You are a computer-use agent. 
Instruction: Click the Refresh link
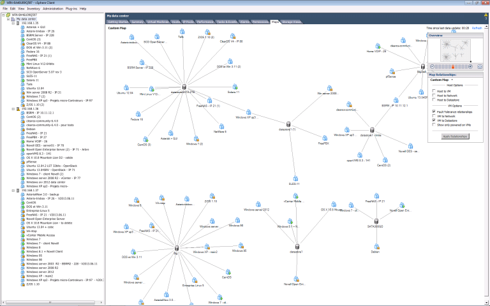pyautogui.click(x=477, y=28)
